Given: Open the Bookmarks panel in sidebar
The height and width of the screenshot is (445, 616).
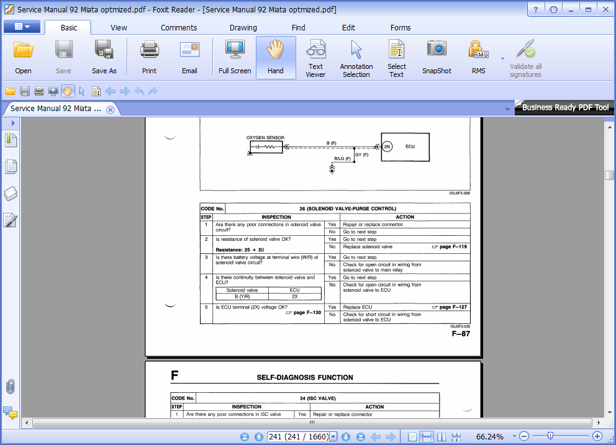Looking at the screenshot, I should coord(11,140).
